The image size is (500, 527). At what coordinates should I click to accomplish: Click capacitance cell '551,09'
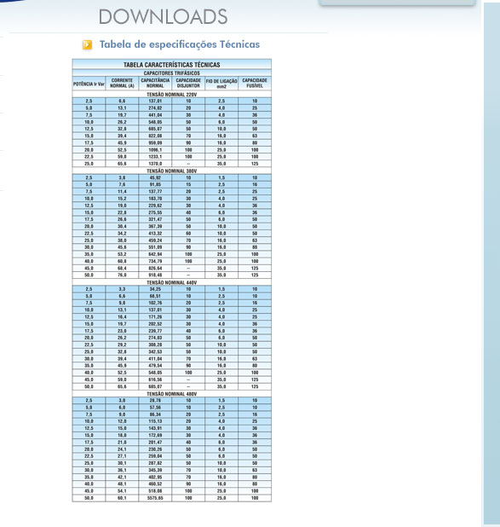(155, 247)
